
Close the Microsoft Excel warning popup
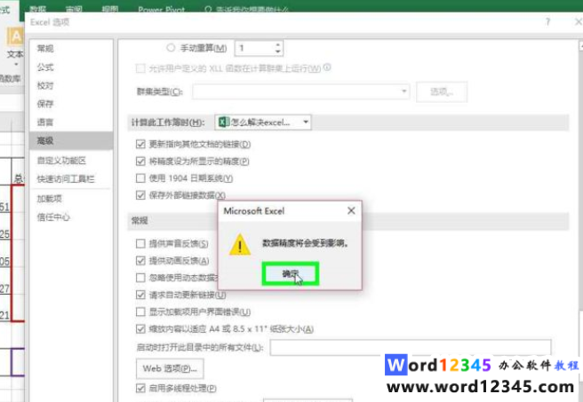(x=350, y=211)
